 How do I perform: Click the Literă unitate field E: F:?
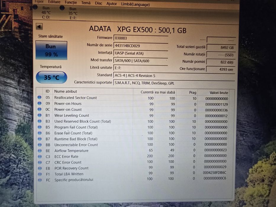141,68
